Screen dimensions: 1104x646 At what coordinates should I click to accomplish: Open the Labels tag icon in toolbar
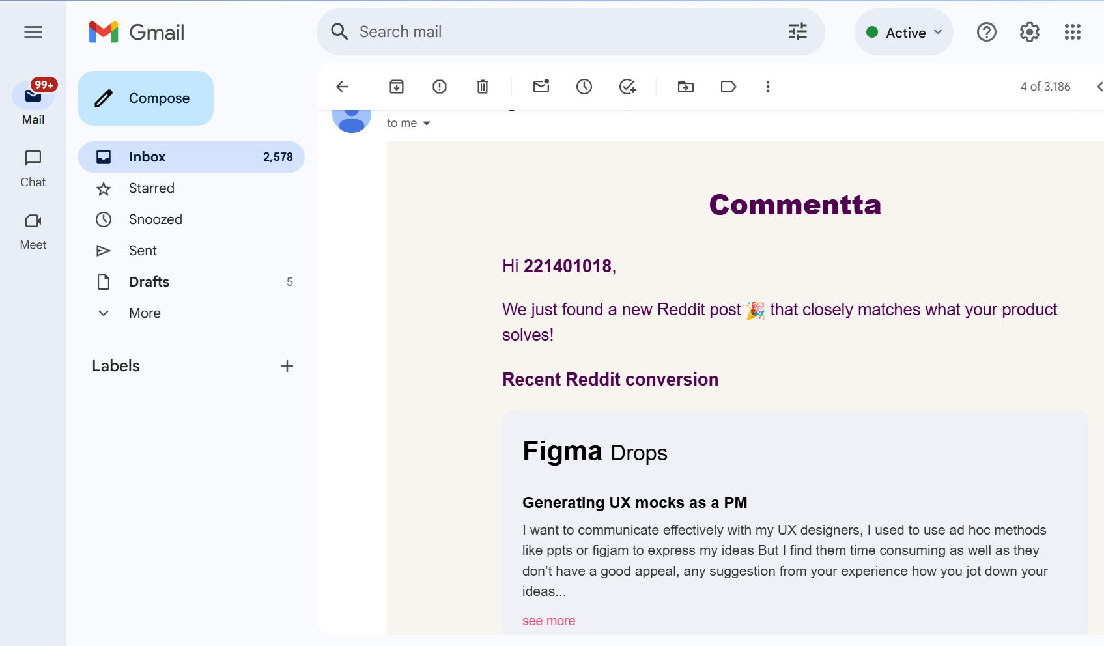pyautogui.click(x=729, y=87)
